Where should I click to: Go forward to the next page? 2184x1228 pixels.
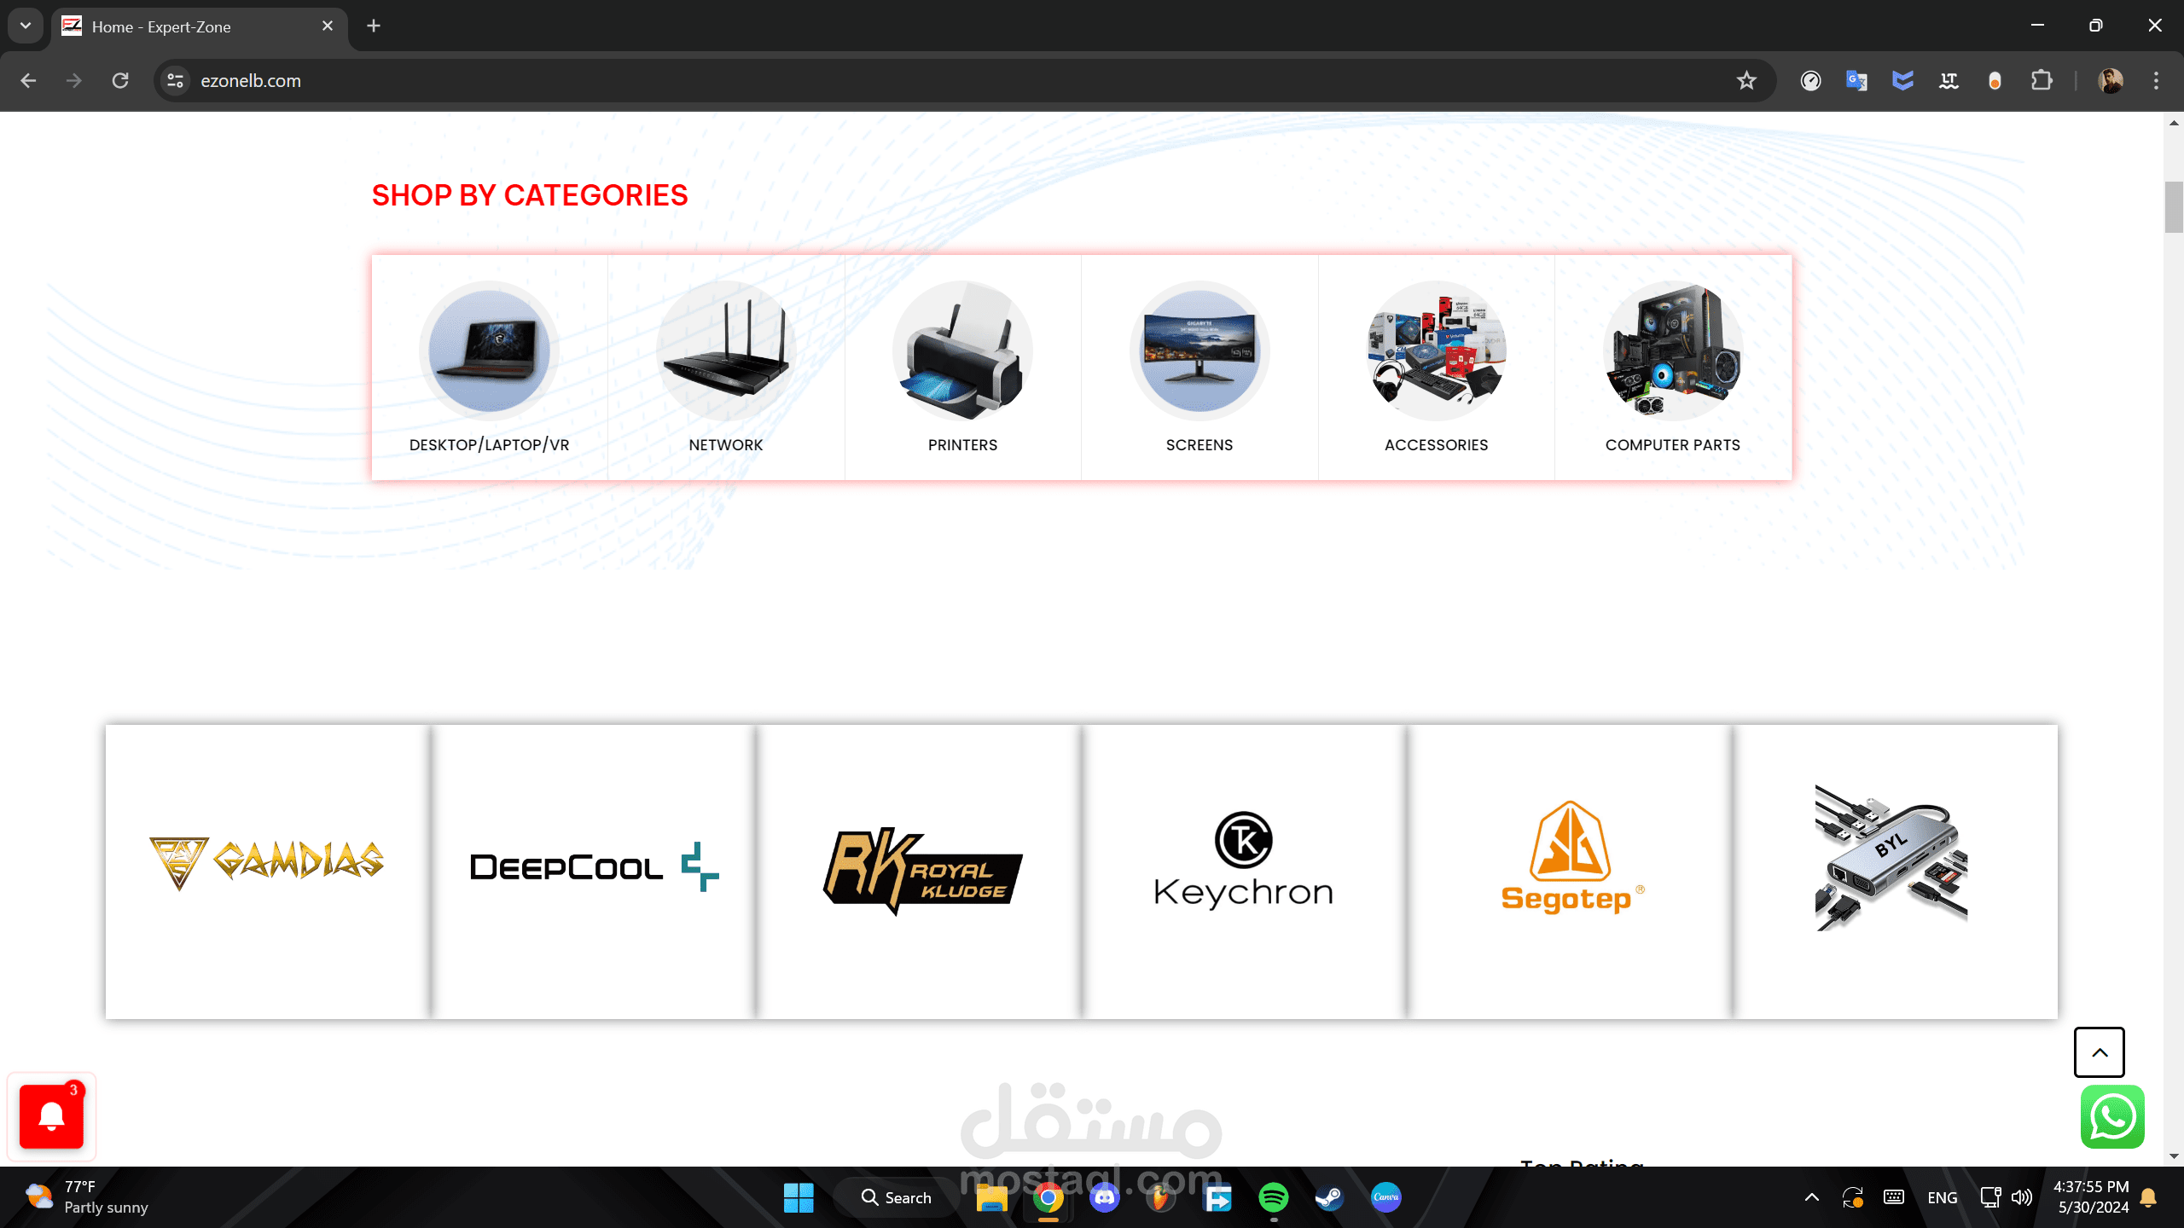[74, 81]
